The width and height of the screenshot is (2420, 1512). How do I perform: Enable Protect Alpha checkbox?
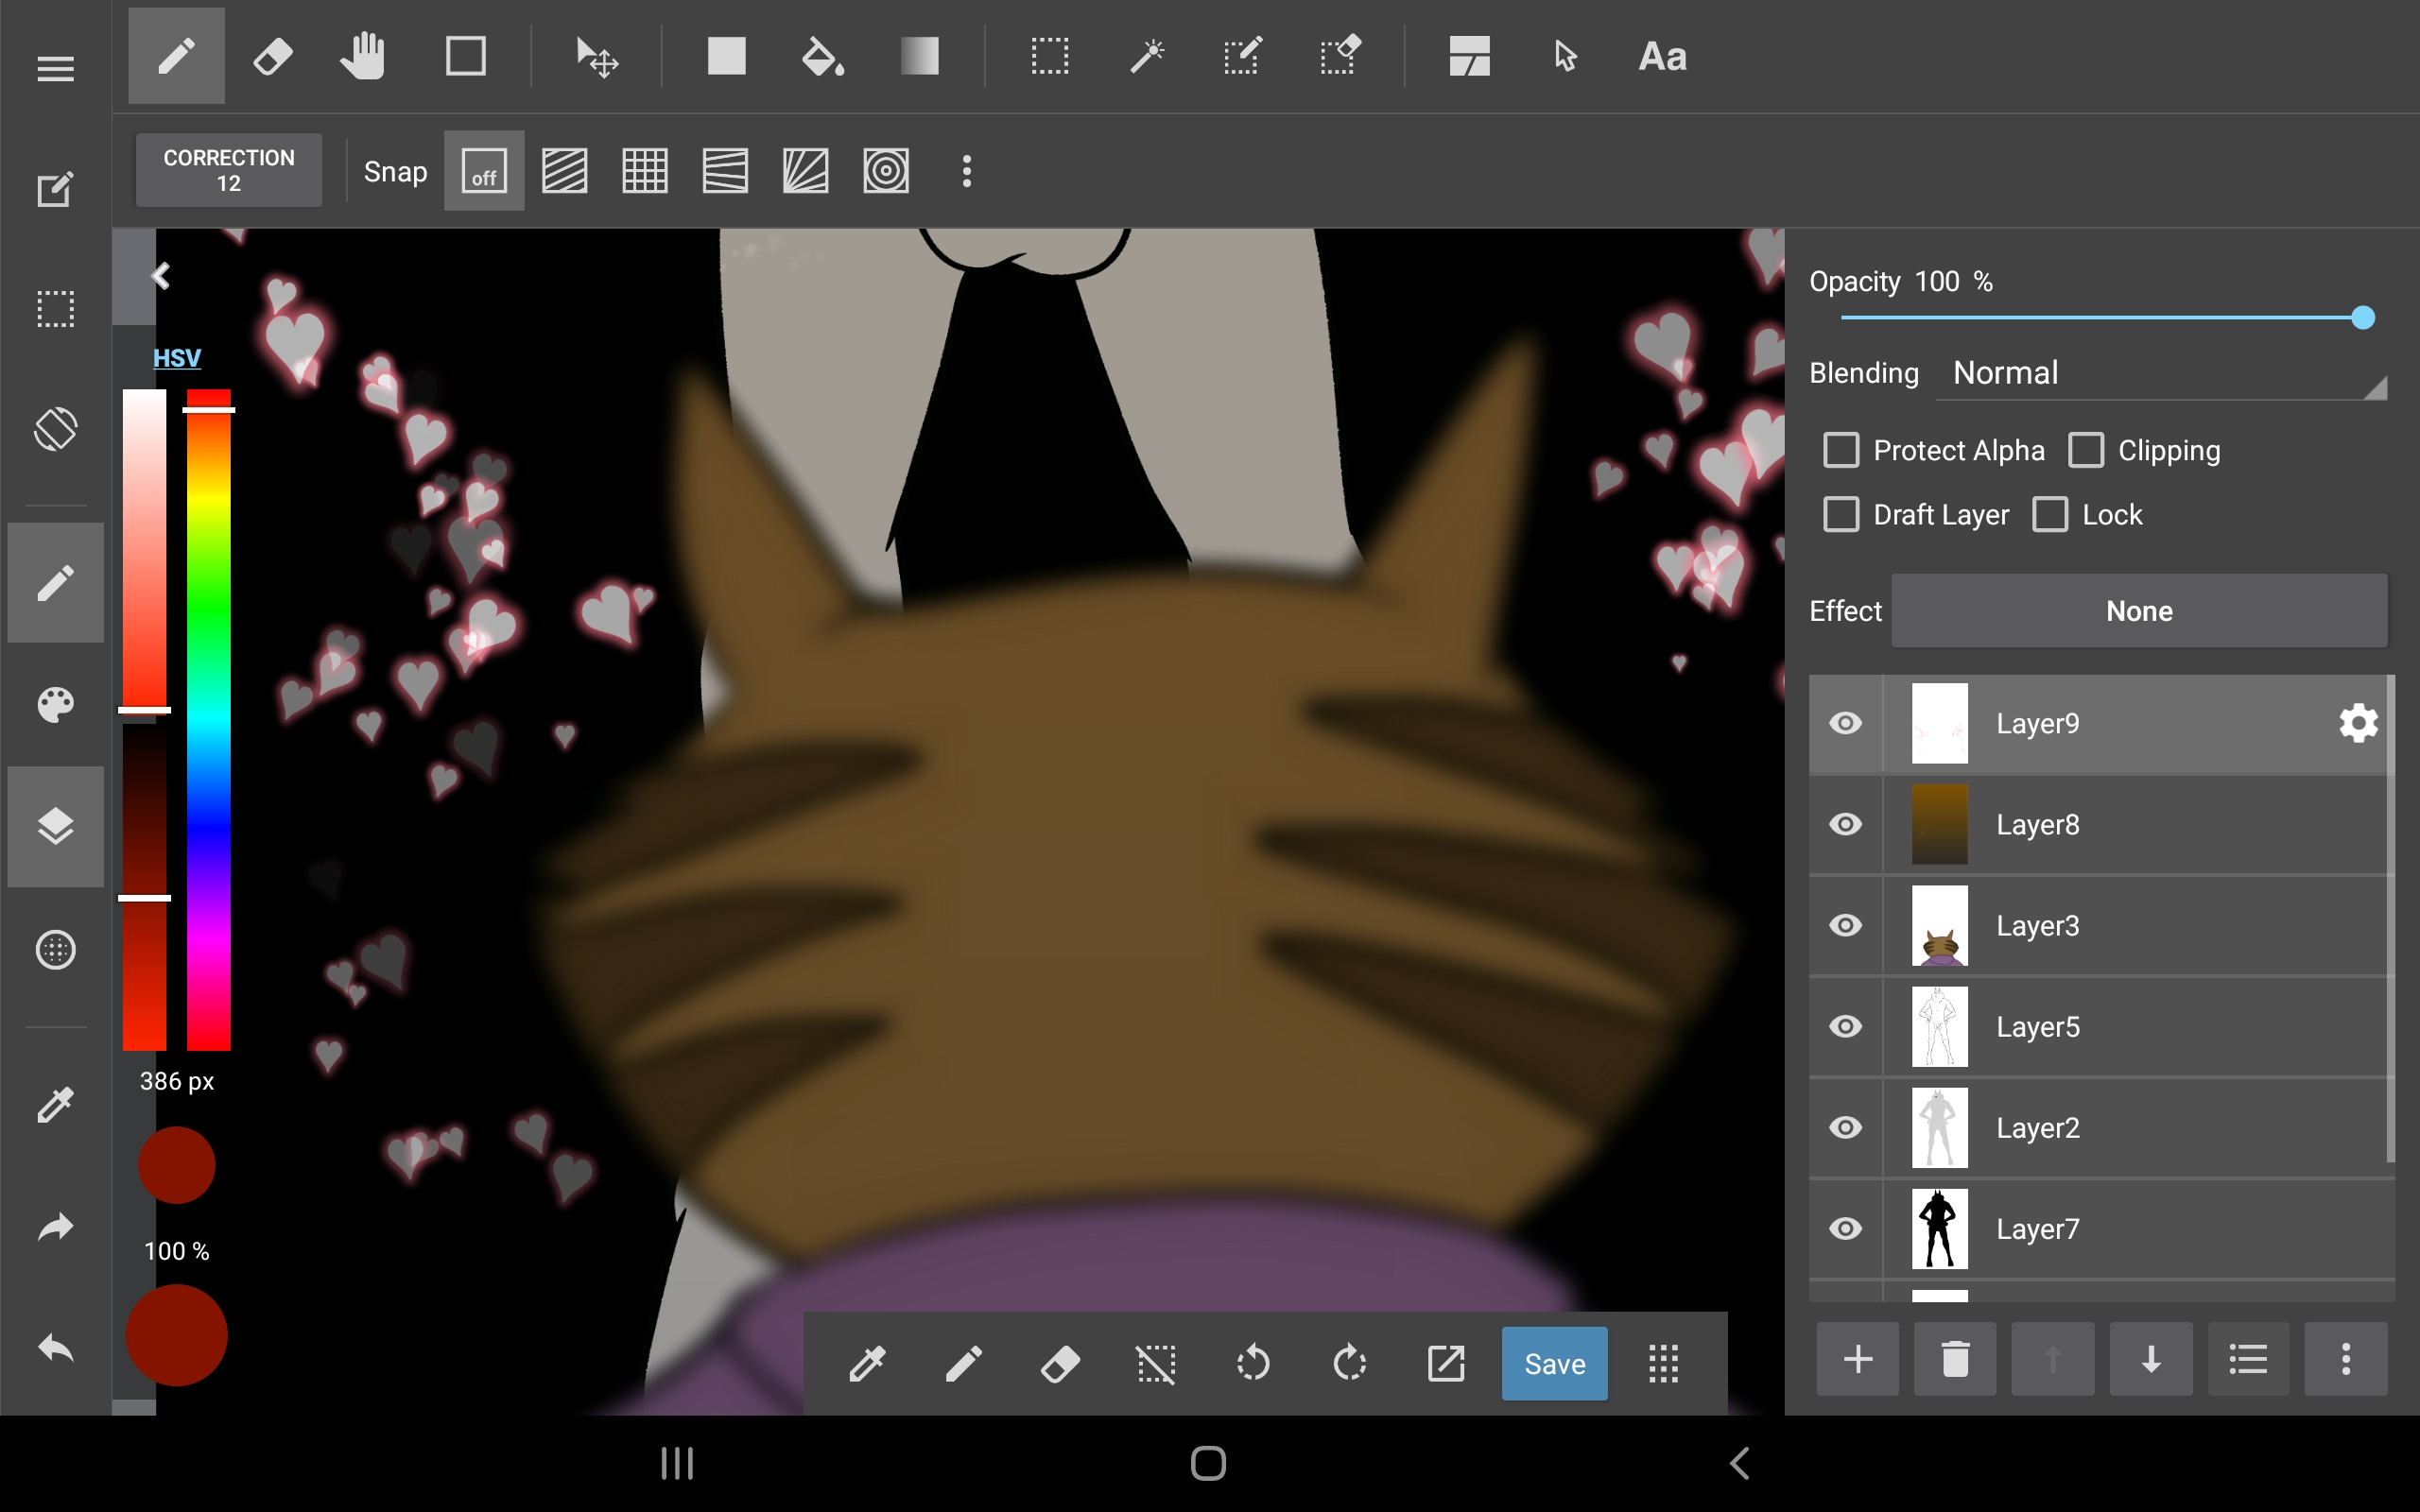(1841, 451)
